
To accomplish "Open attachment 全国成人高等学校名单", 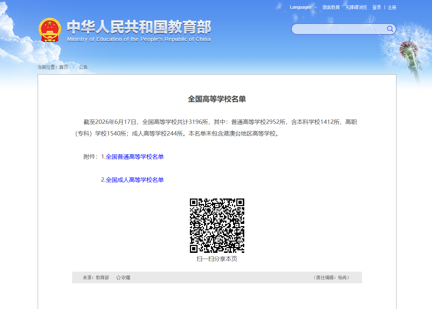I will [x=135, y=180].
